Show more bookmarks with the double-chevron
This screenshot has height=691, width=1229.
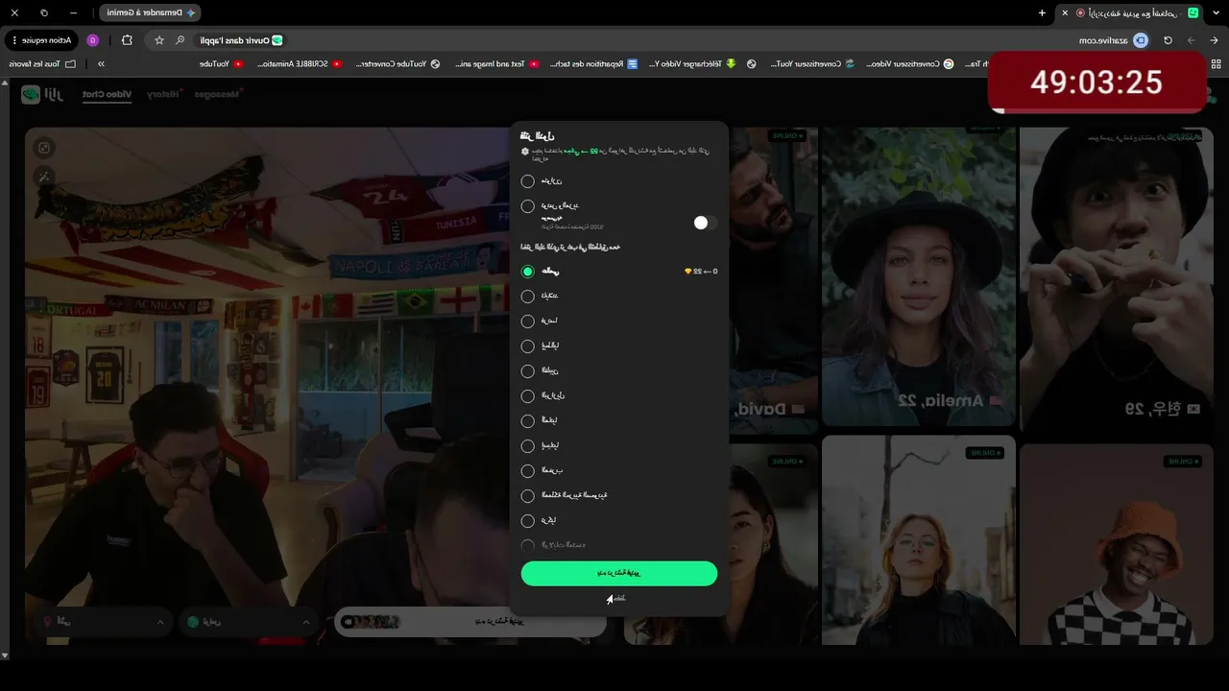(101, 63)
